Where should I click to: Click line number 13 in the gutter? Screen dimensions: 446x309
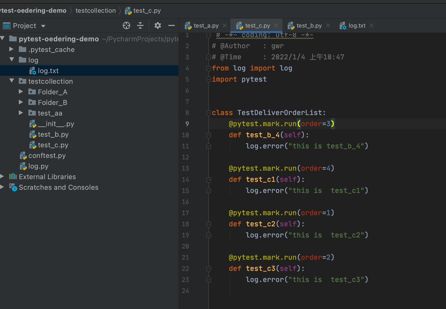[x=185, y=169]
